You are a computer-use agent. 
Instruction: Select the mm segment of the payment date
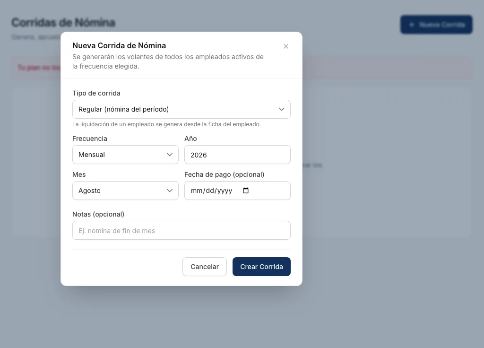point(197,191)
